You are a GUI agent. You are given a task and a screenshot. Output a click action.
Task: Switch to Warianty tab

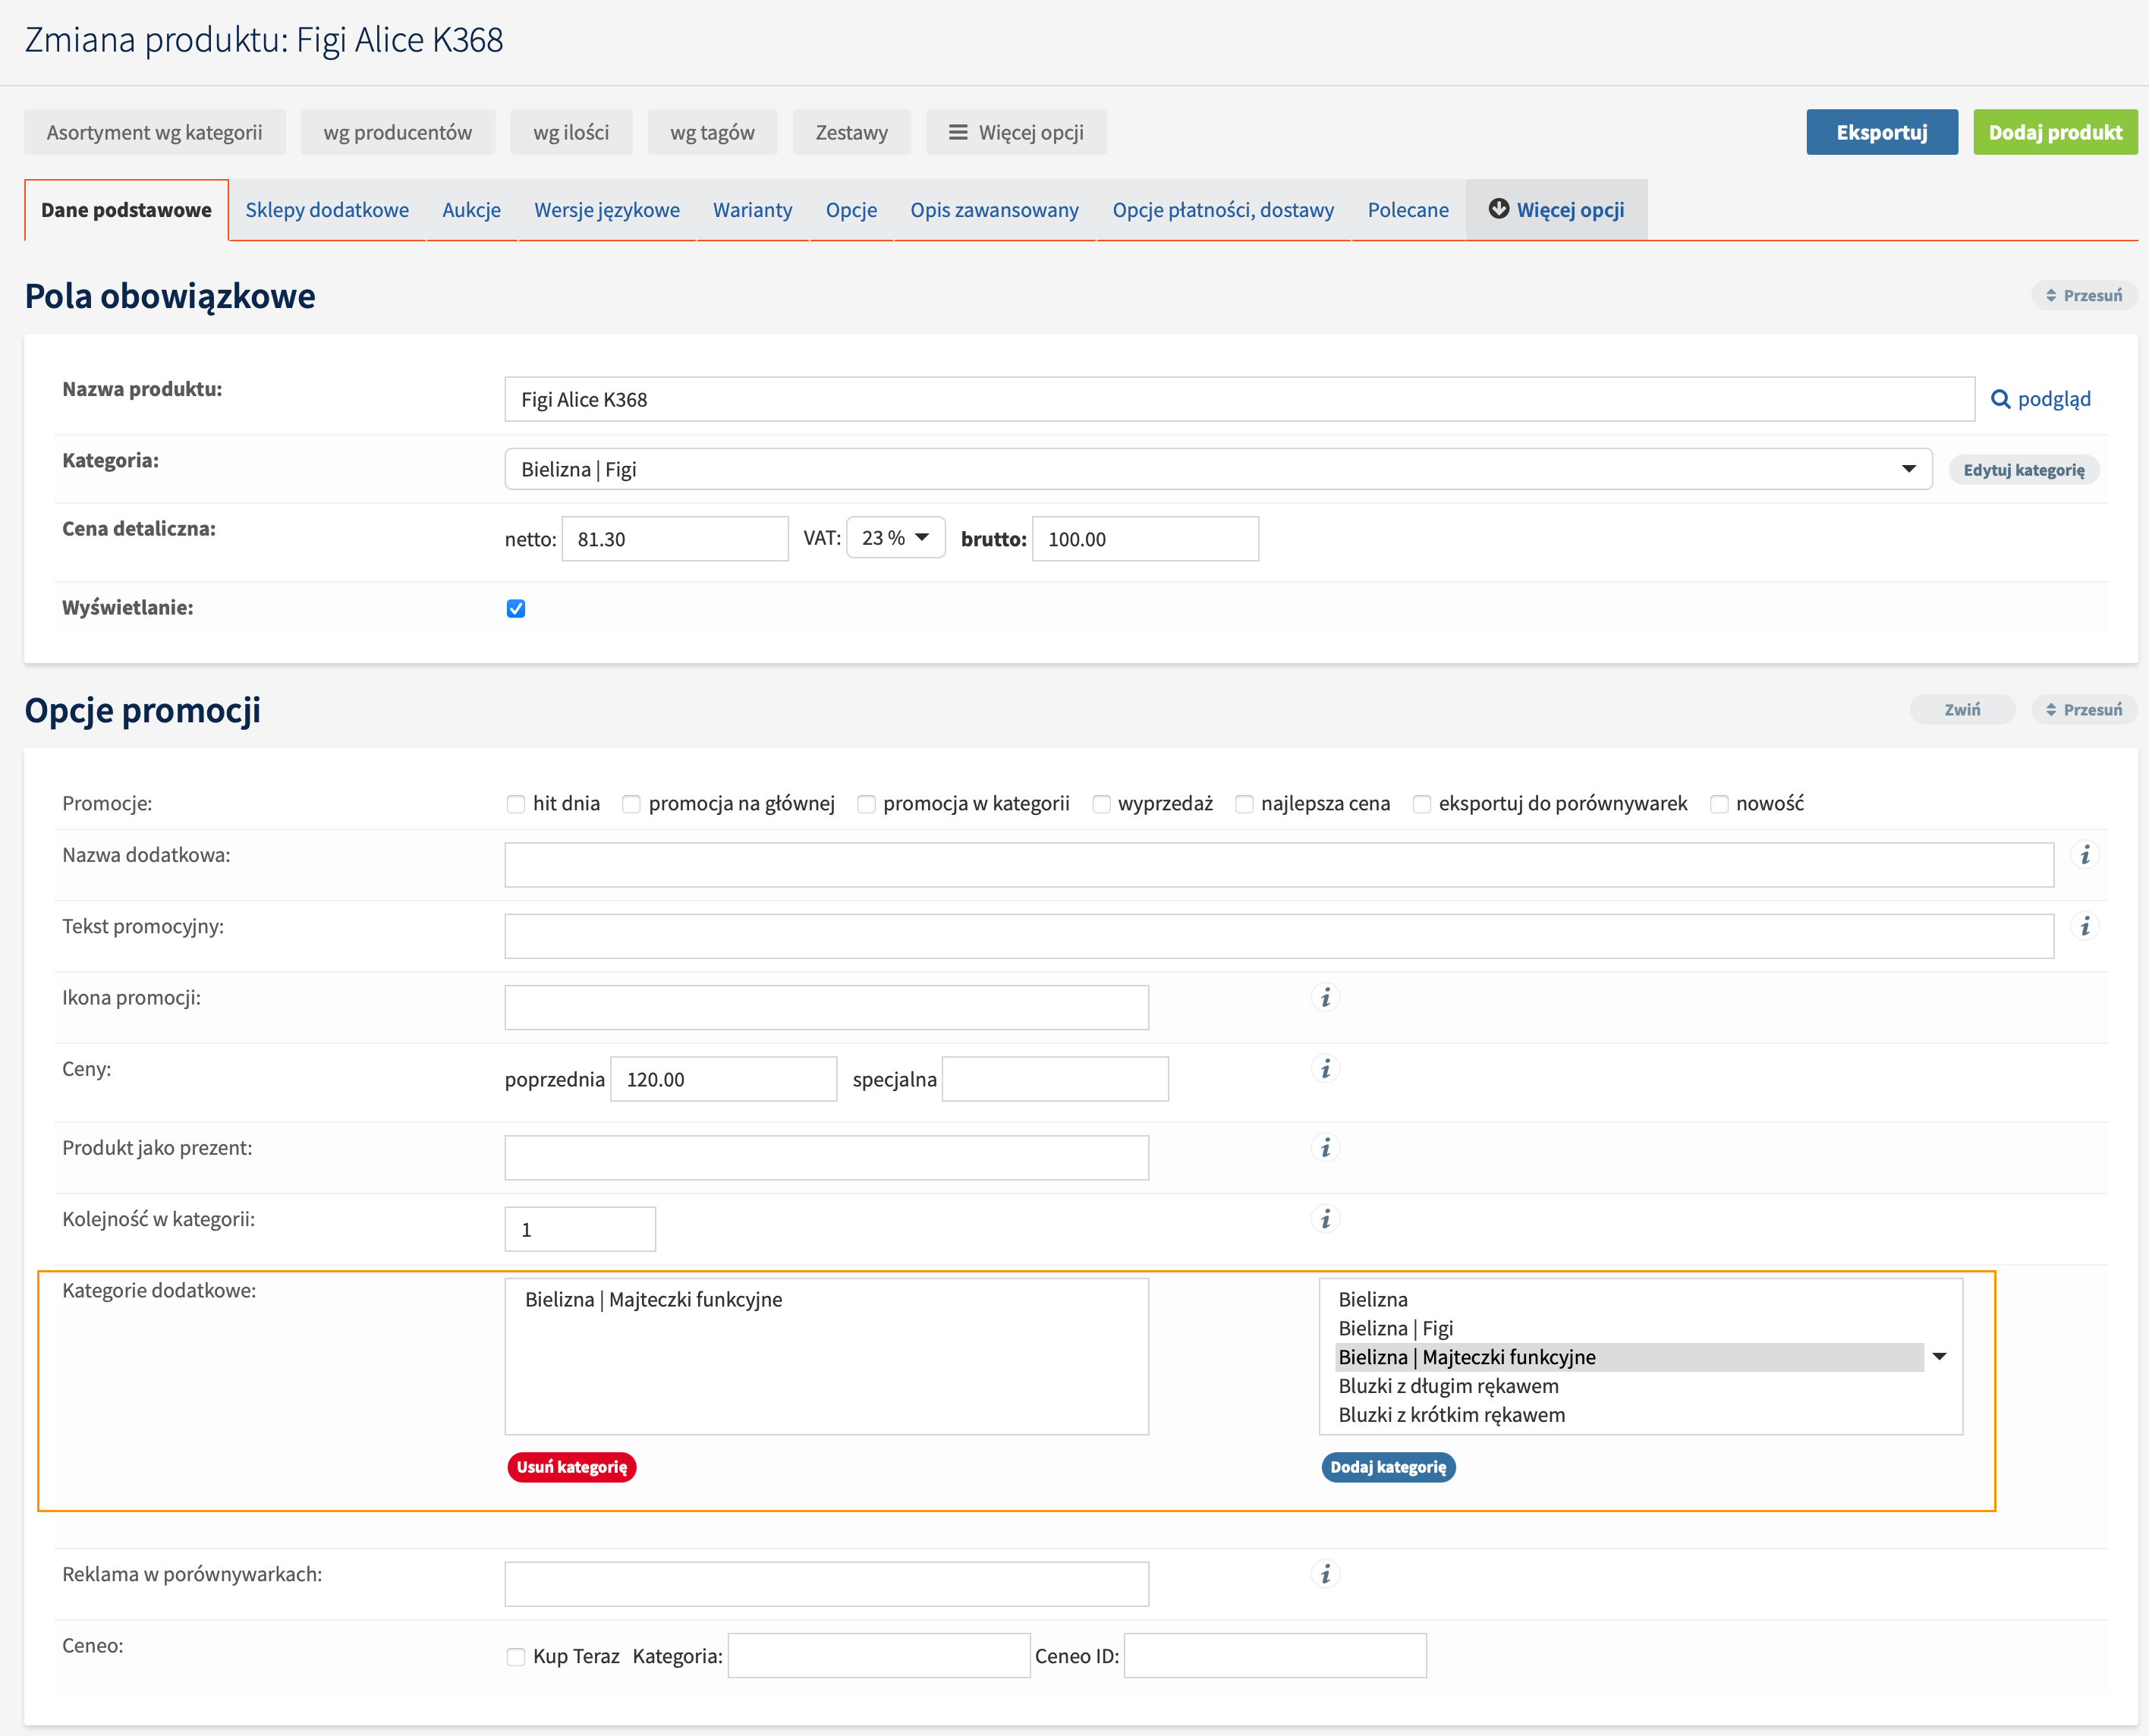click(x=752, y=210)
